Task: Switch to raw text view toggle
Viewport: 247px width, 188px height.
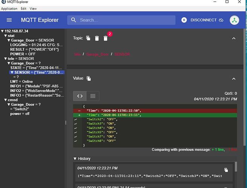Action: pos(93,96)
